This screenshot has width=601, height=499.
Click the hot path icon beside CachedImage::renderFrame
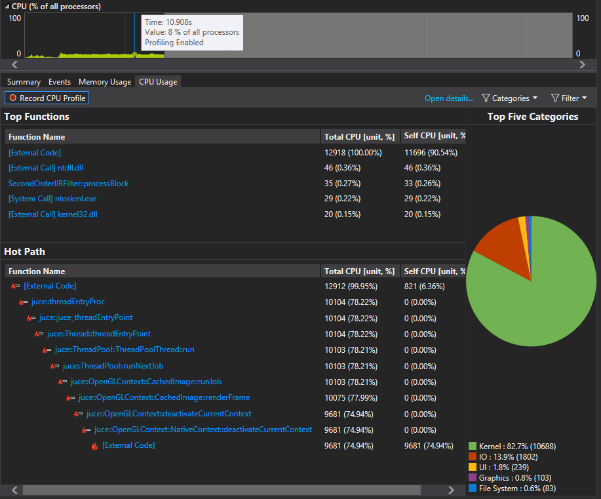pyautogui.click(x=69, y=398)
